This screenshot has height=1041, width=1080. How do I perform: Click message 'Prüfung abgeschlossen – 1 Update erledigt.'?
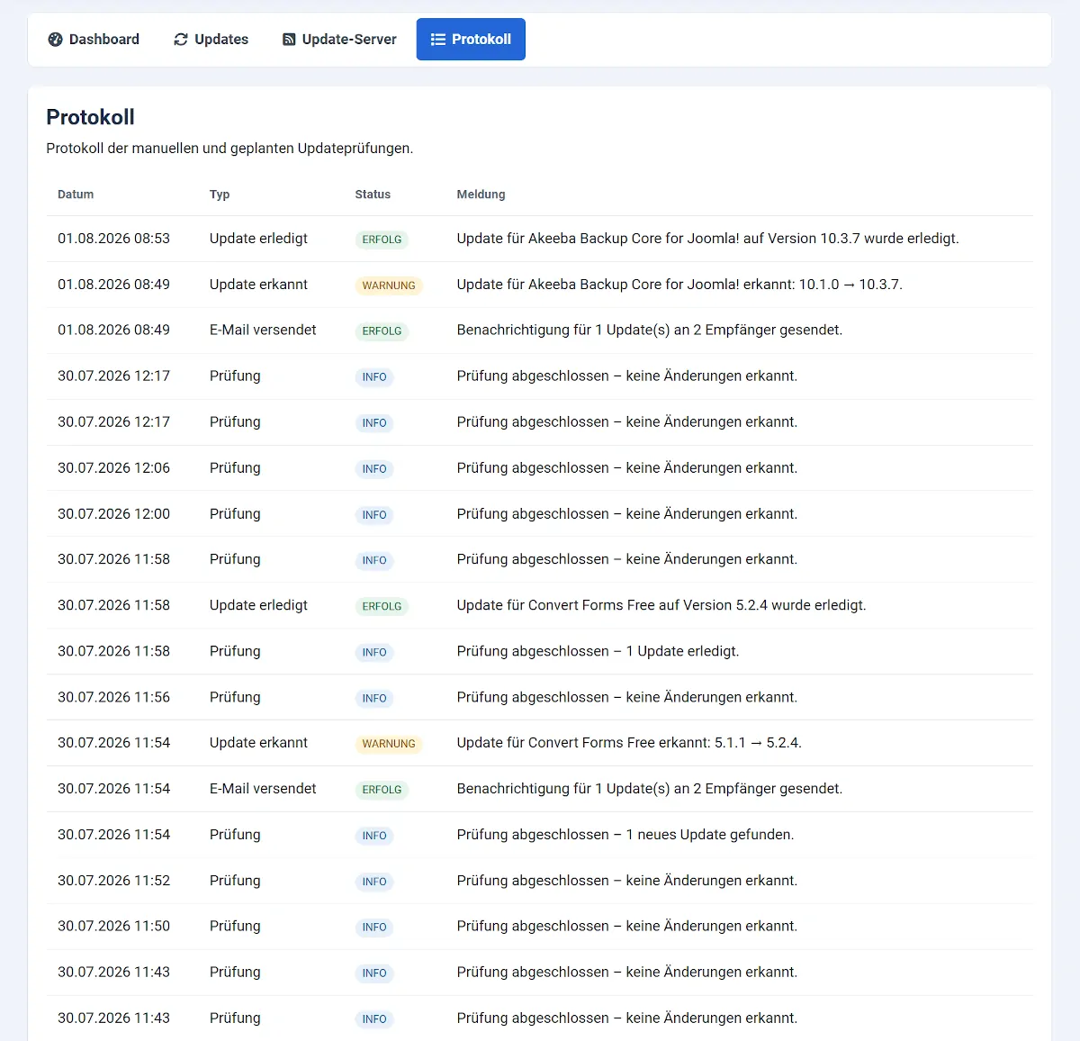[x=598, y=651]
